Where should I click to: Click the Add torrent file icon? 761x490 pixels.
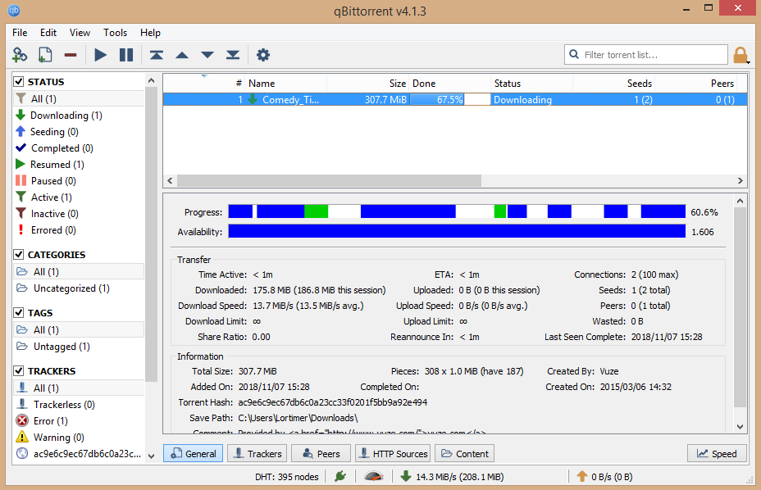click(x=45, y=55)
